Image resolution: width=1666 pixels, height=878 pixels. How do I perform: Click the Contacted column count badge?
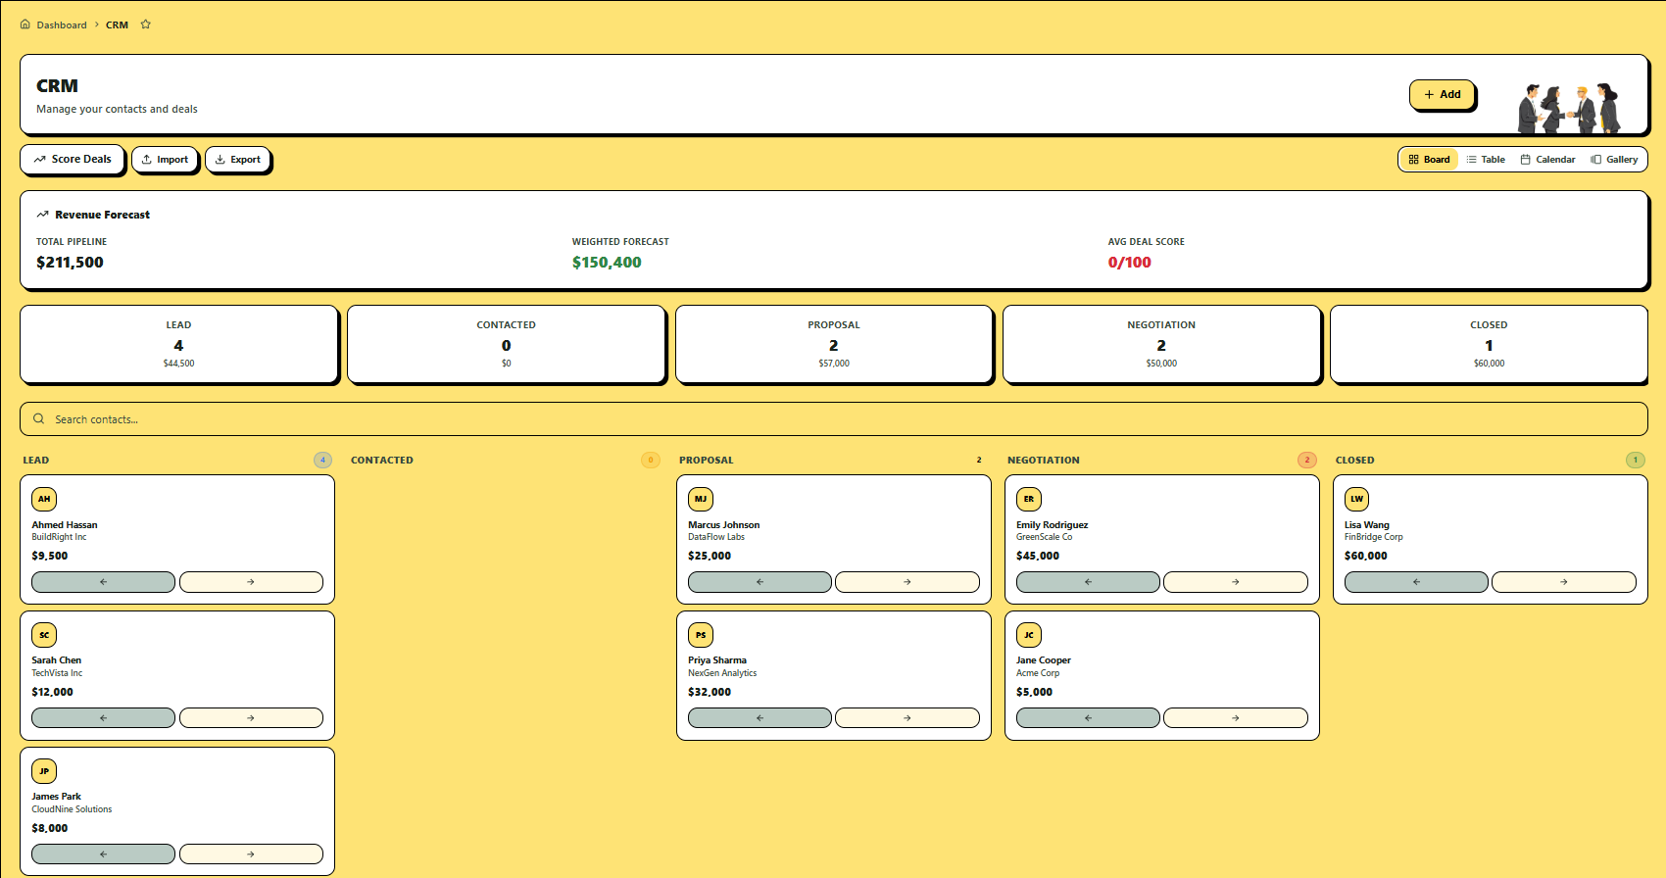[651, 460]
